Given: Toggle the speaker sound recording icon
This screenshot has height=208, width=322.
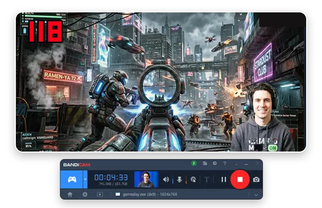Looking at the screenshot, I should coord(166,179).
